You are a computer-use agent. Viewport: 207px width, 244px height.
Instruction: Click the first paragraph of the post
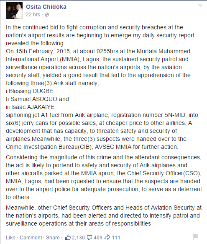[x=100, y=35]
